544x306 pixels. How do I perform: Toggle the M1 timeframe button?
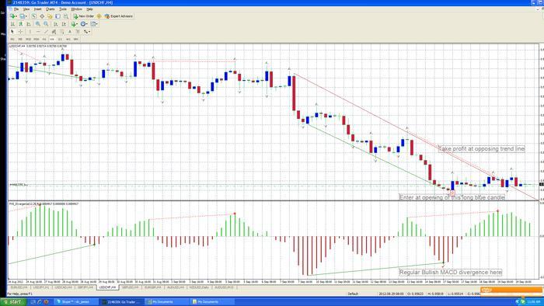pos(12,39)
